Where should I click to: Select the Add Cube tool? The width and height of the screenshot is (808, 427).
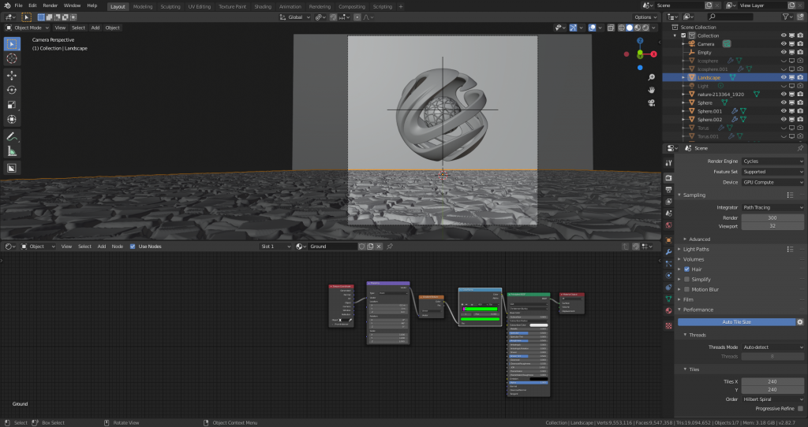[x=11, y=169]
